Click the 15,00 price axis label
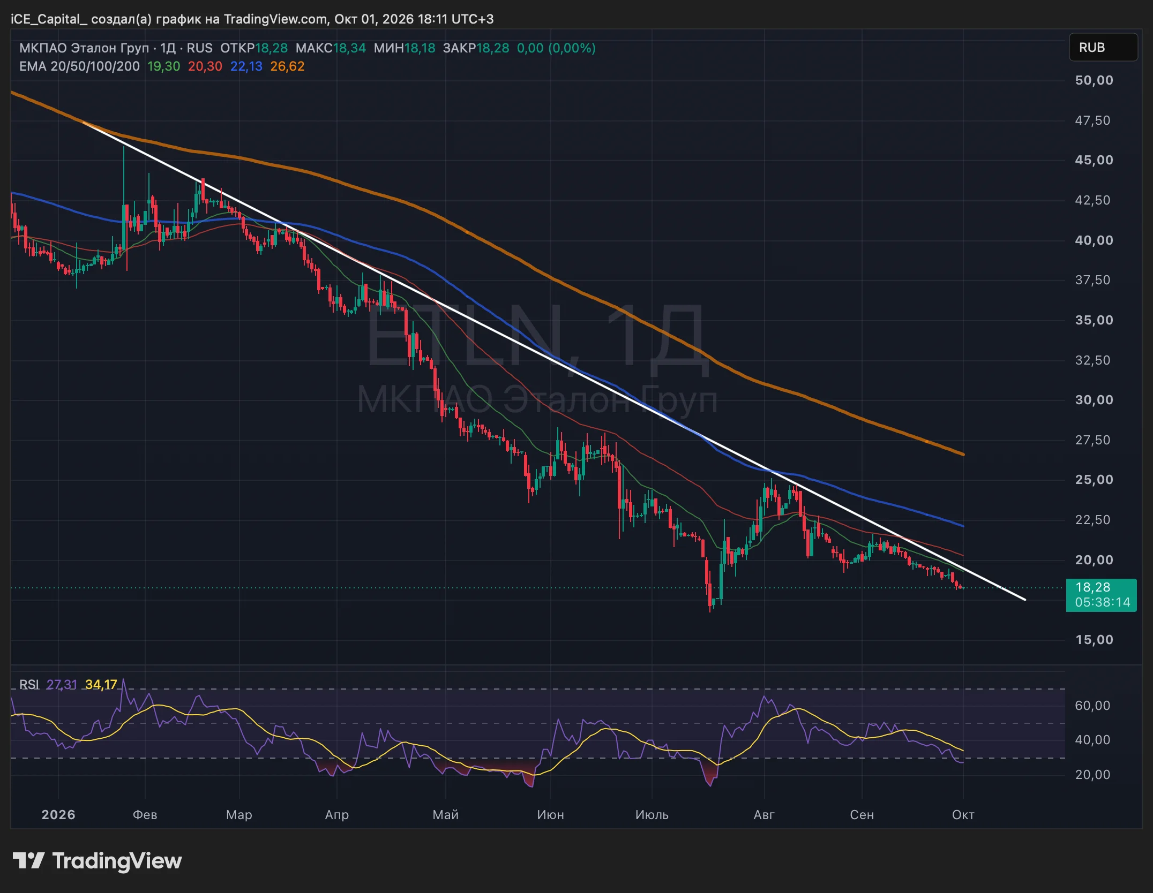This screenshot has height=893, width=1153. coord(1094,640)
